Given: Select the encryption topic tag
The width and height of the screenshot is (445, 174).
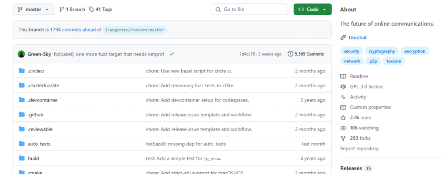Looking at the screenshot, I should coord(415,51).
